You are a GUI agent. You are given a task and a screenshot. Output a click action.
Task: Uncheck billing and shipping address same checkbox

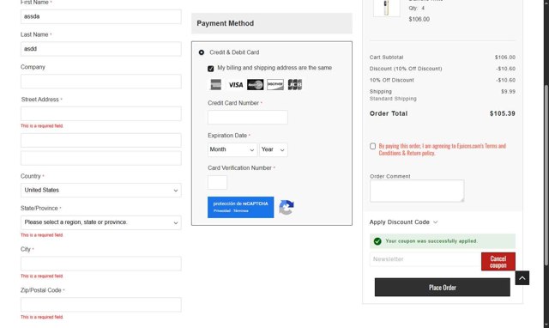pos(210,69)
